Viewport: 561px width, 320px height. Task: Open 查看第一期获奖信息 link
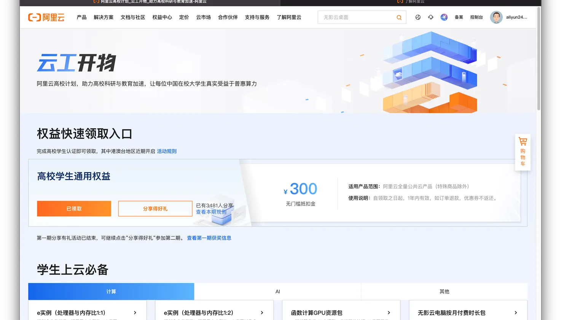coord(209,238)
